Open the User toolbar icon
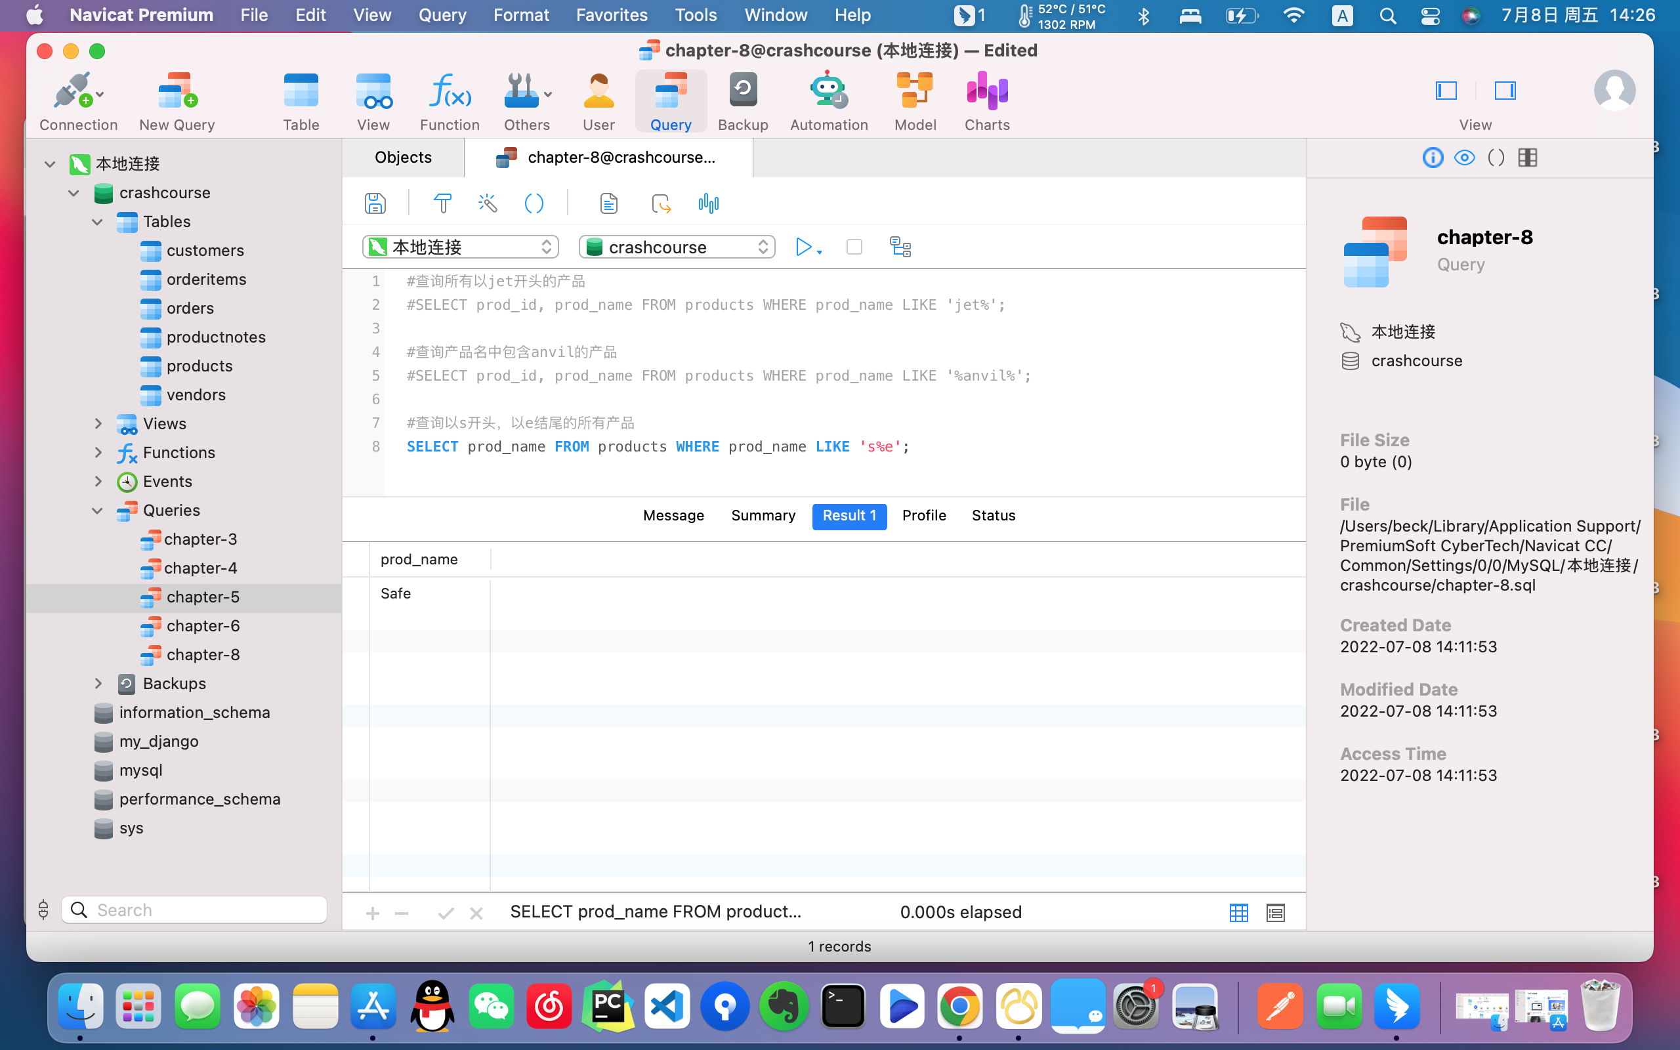This screenshot has height=1050, width=1680. [598, 101]
